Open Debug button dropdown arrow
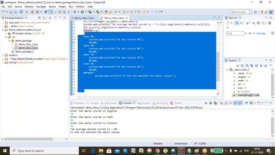The height and width of the screenshot is (155, 275). 78,12
